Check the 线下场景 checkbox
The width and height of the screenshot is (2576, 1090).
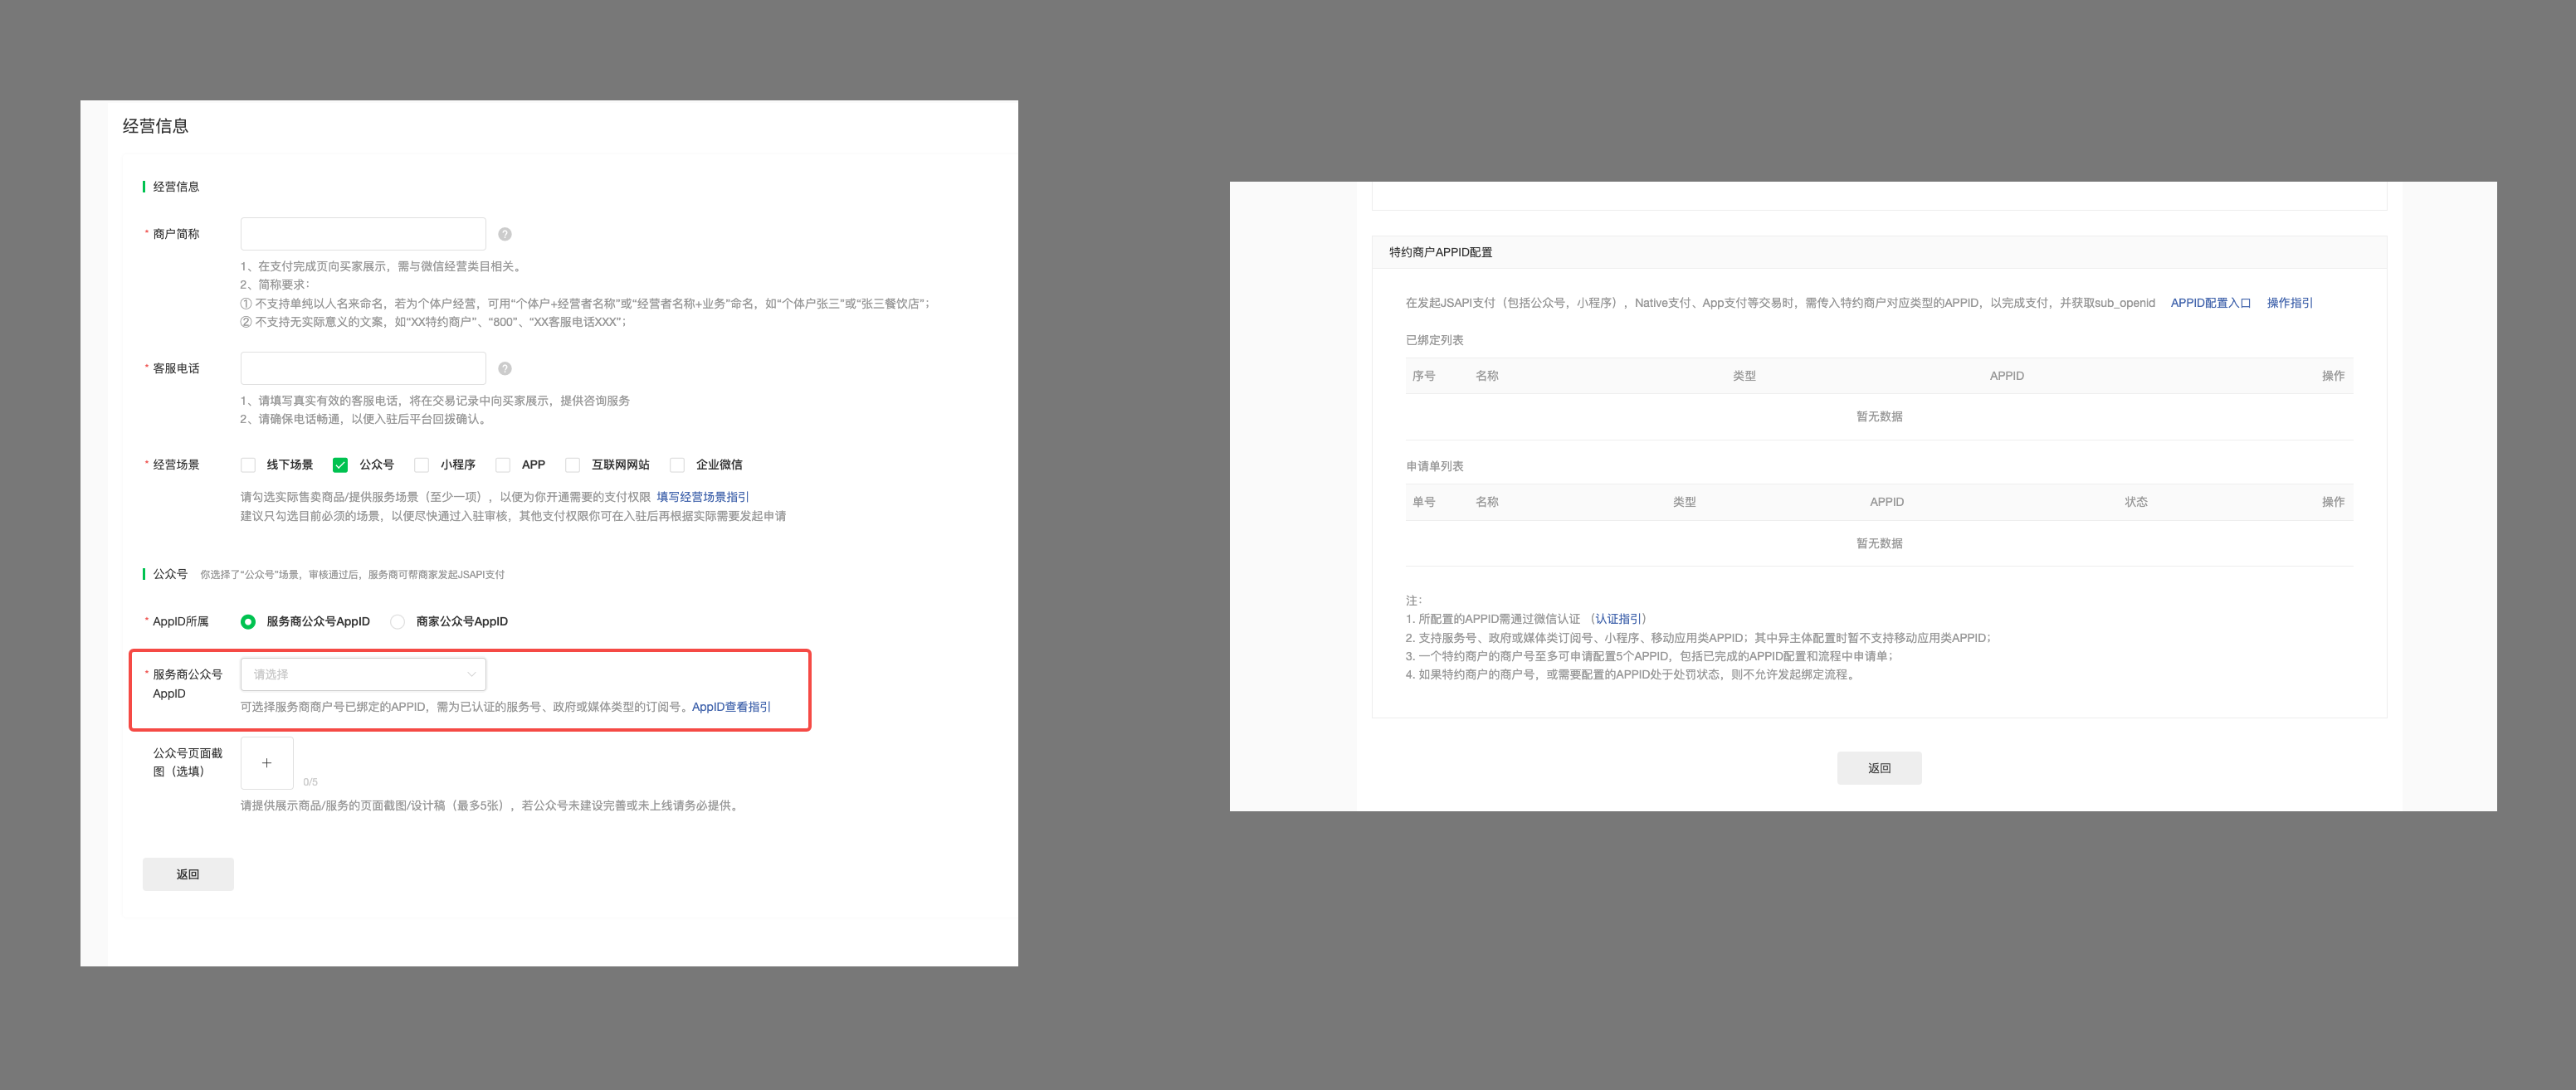248,465
